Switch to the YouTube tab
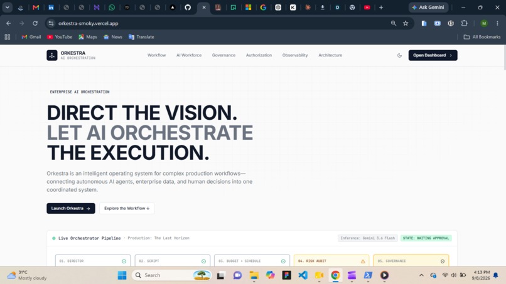The height and width of the screenshot is (284, 506). (367, 8)
